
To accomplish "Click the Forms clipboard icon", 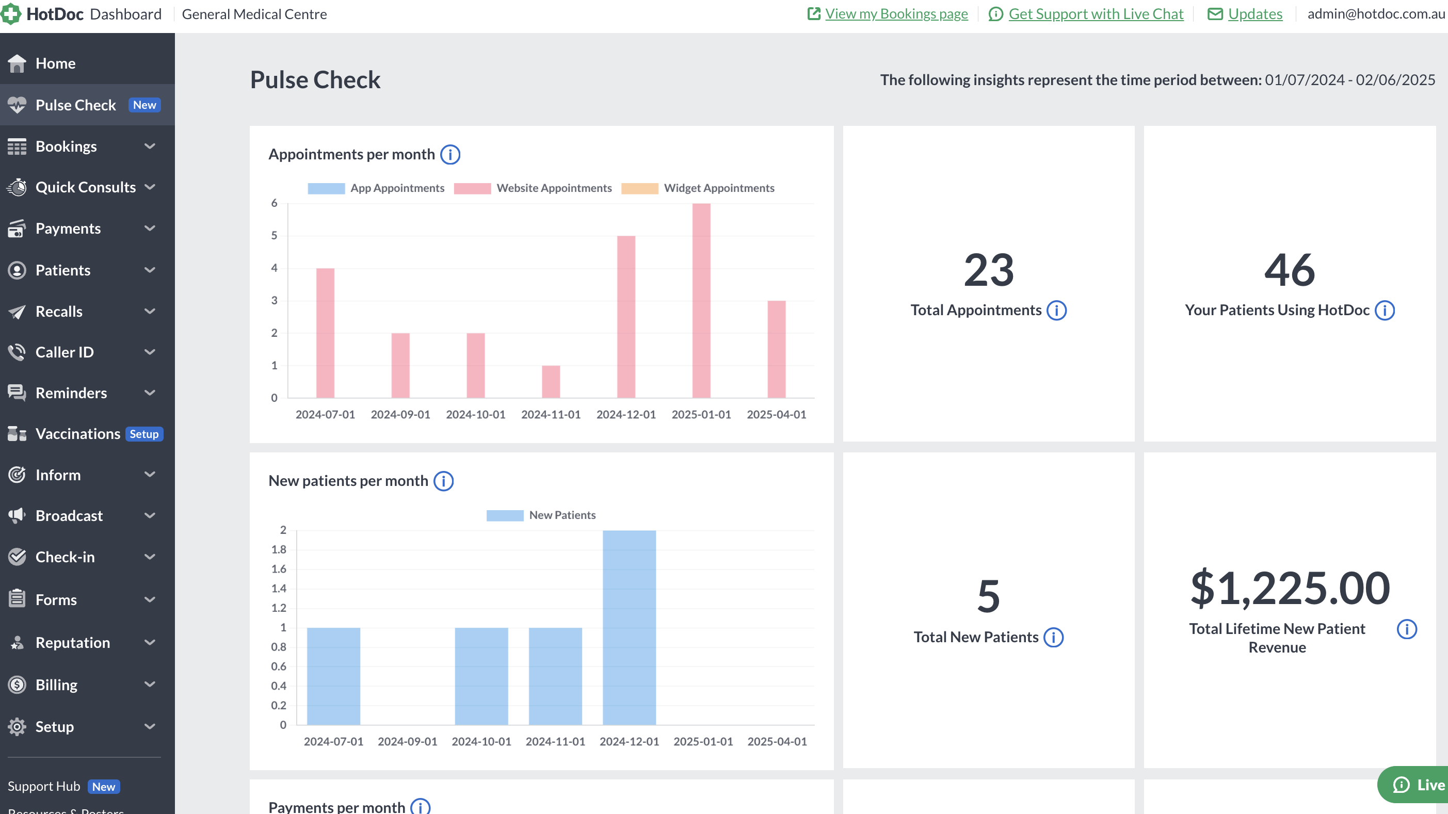I will point(17,599).
